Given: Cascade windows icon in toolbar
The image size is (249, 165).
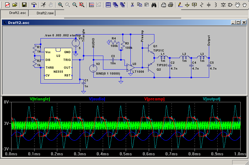Looking at the screenshot, I should point(115,5).
